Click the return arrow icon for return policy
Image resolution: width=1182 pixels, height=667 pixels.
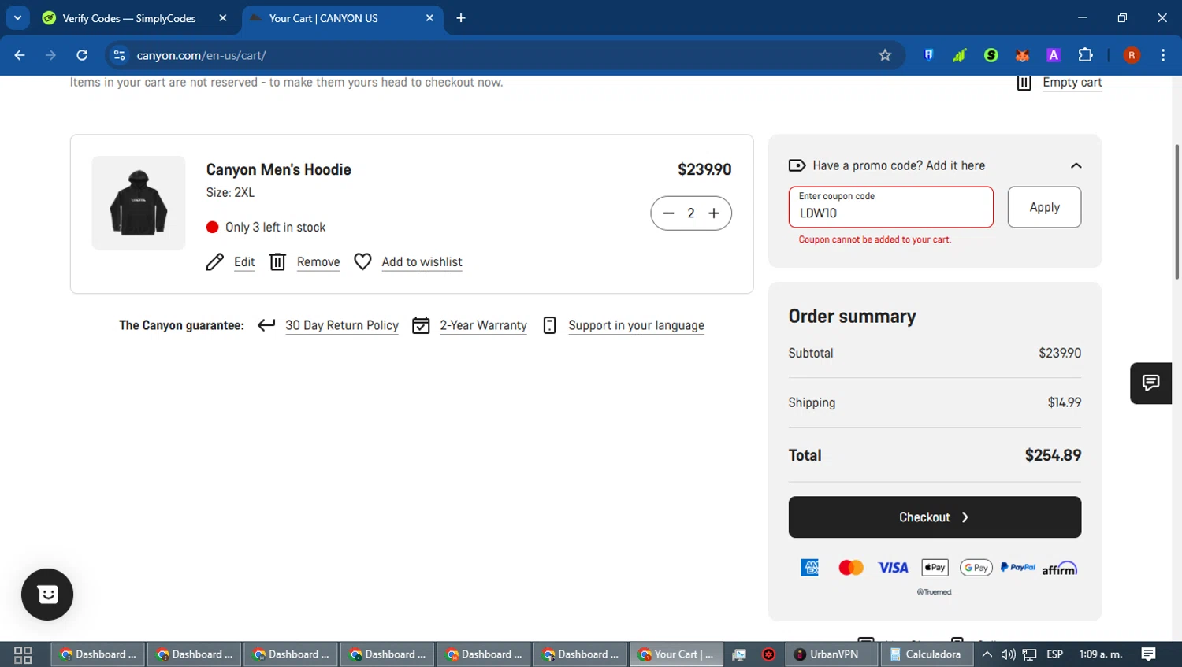pyautogui.click(x=266, y=324)
